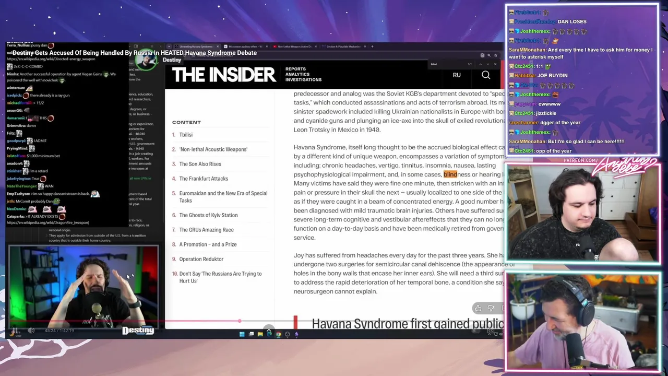Open DragonFire weapon Wikipedia link in chat
Viewport: 668px width, 376px height.
(47, 223)
